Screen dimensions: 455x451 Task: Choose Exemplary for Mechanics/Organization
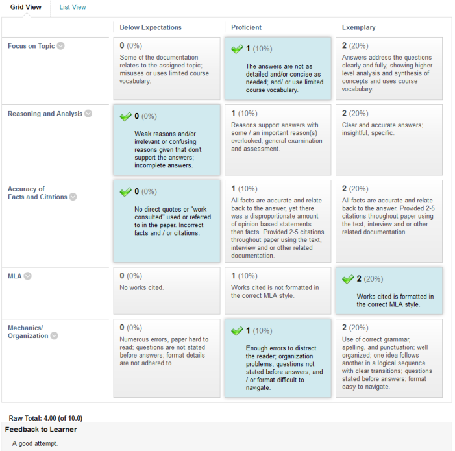tap(389, 357)
